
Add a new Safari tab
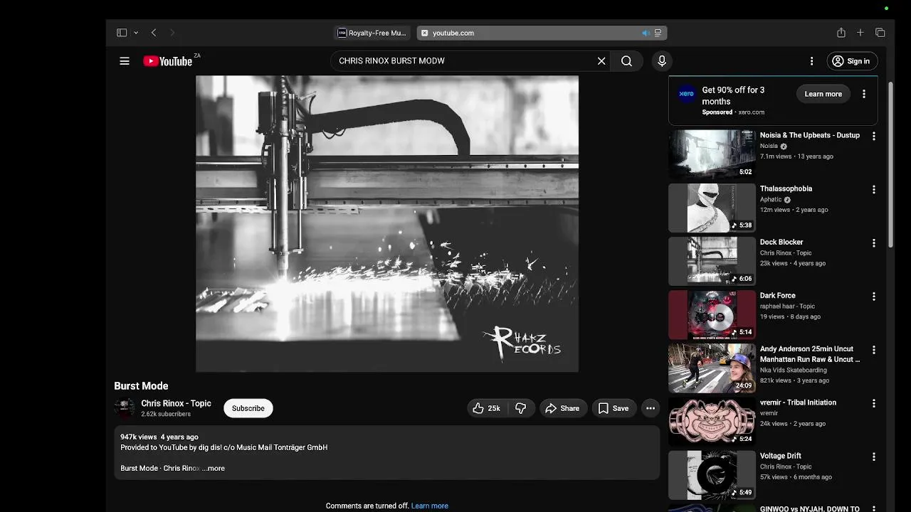(860, 33)
